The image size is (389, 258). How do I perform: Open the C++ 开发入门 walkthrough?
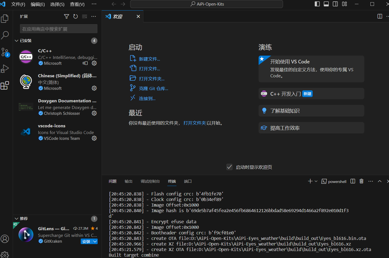tap(311, 94)
